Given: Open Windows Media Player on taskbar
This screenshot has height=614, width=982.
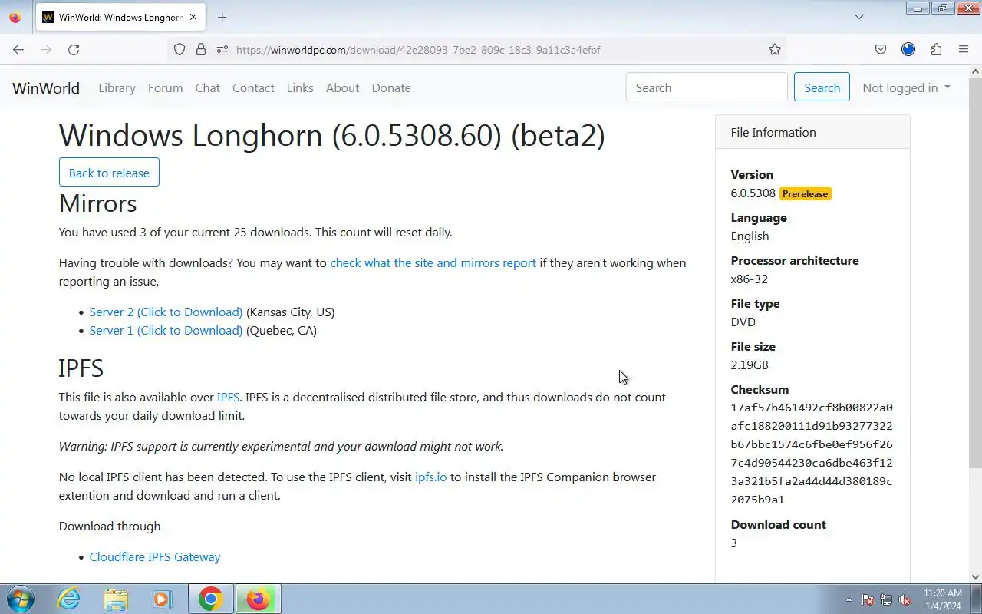Looking at the screenshot, I should (162, 599).
